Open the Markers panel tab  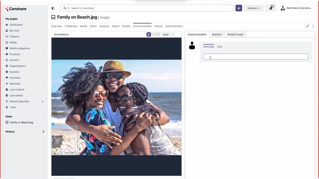pos(217,34)
